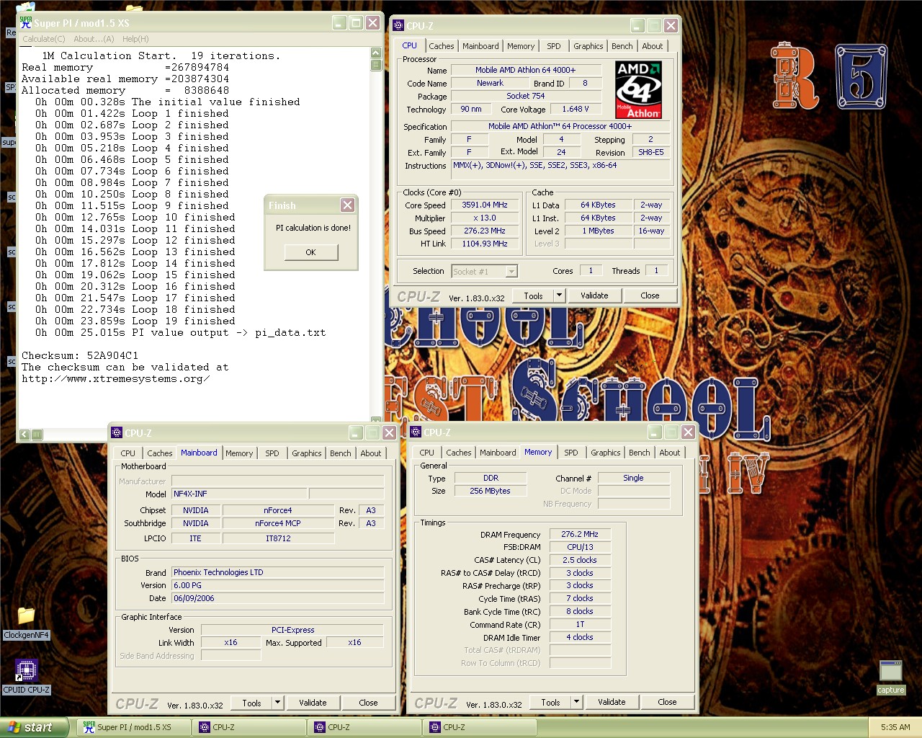Activate first CPU-Z taskbar button

[x=249, y=727]
